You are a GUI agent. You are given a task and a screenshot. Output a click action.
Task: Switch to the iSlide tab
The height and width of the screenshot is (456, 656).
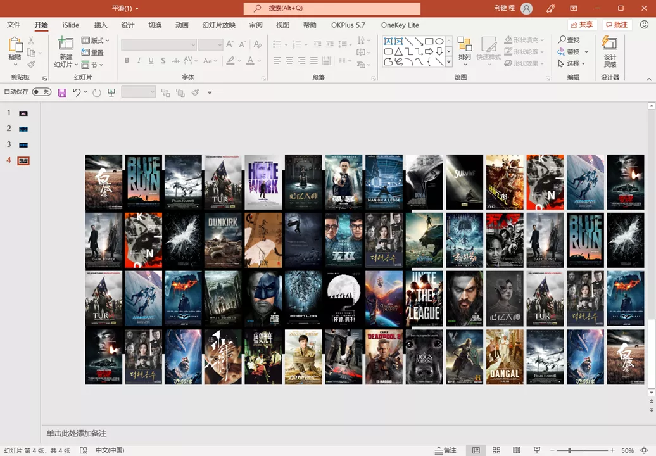(71, 25)
